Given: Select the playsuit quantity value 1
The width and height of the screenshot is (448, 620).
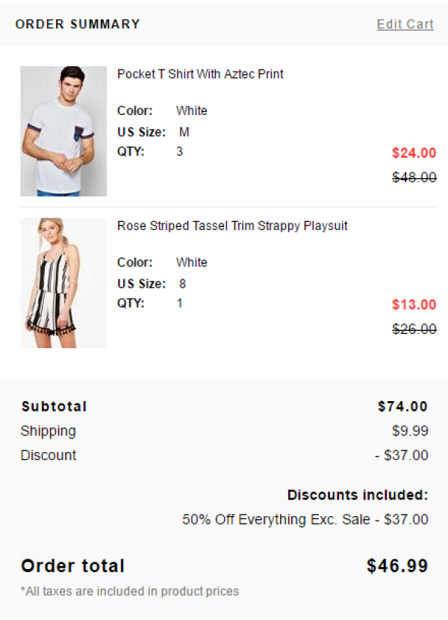Looking at the screenshot, I should pyautogui.click(x=179, y=303).
